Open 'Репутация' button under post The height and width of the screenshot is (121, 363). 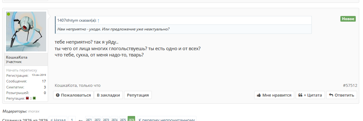(x=138, y=95)
